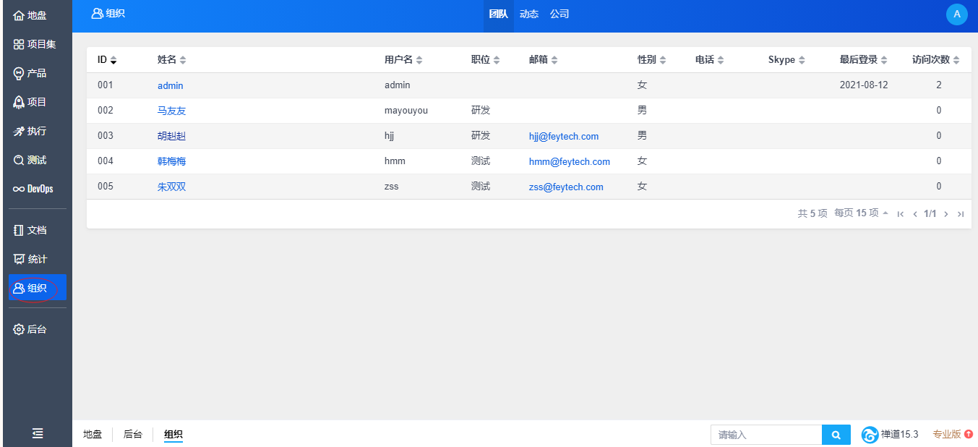Open the DevOps module
This screenshot has height=447, width=978.
tap(33, 189)
